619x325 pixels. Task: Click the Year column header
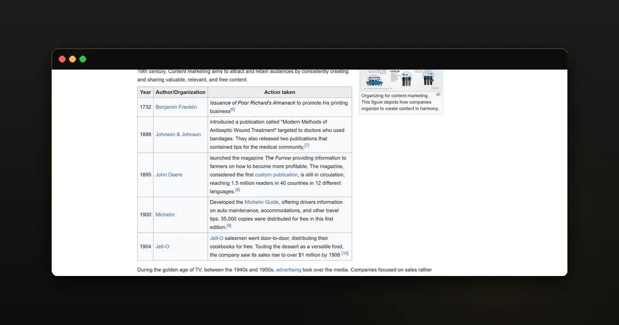[x=145, y=92]
